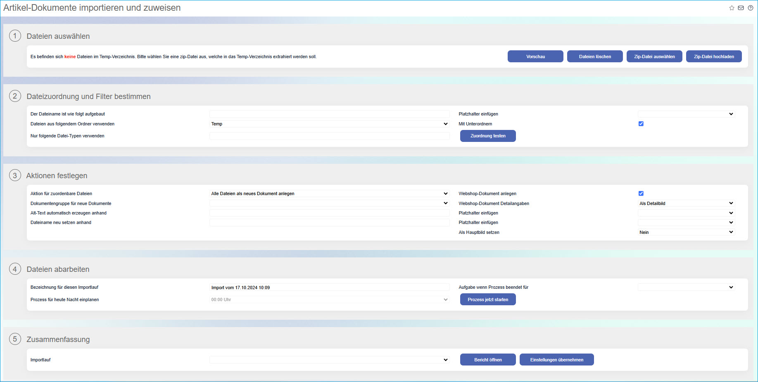This screenshot has width=758, height=382.
Task: Expand the 'Temp' folder dropdown
Action: pyautogui.click(x=329, y=124)
